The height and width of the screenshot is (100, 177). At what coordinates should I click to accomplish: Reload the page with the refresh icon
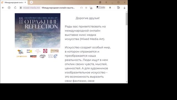15,7
